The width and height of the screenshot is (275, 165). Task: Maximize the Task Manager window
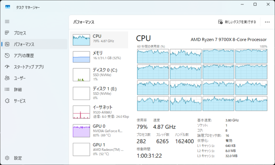tap(255, 4)
